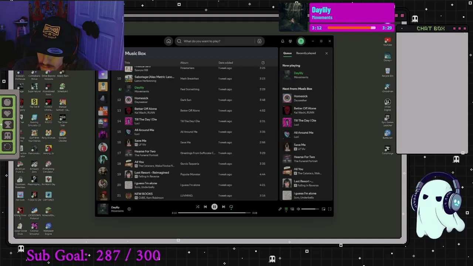Click the Spotify search field
Screen dimensions: 473x266
pyautogui.click(x=215, y=41)
